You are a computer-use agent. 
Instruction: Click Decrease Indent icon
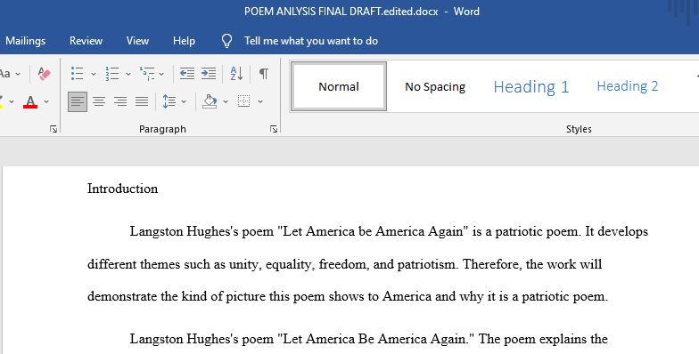tap(187, 73)
